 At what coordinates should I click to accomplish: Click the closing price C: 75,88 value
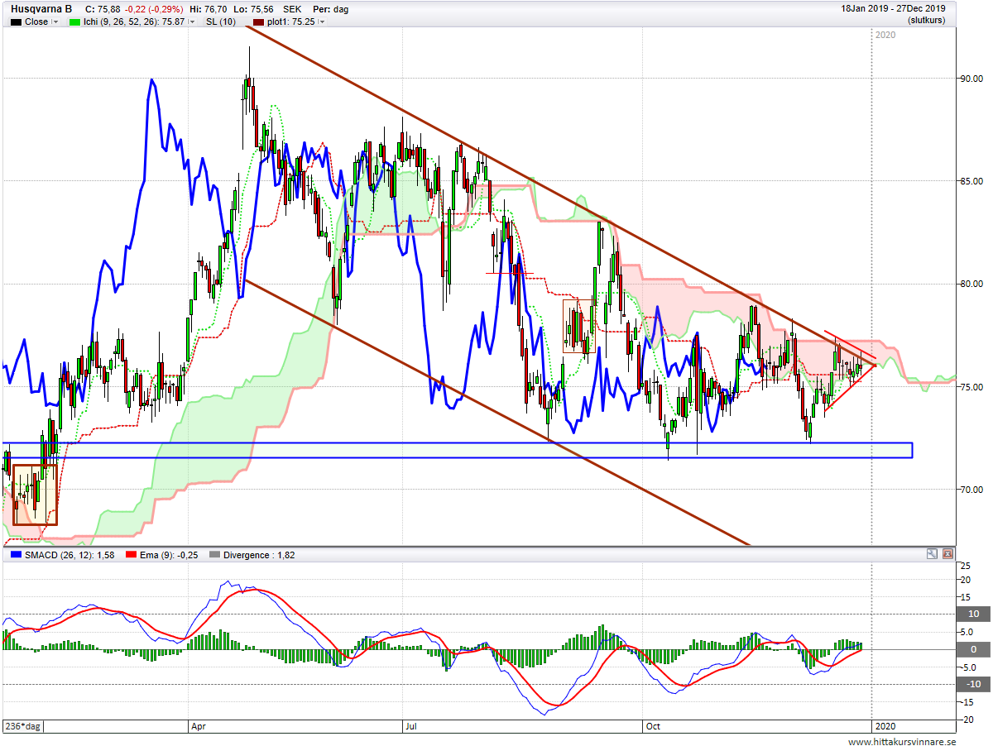(x=103, y=9)
